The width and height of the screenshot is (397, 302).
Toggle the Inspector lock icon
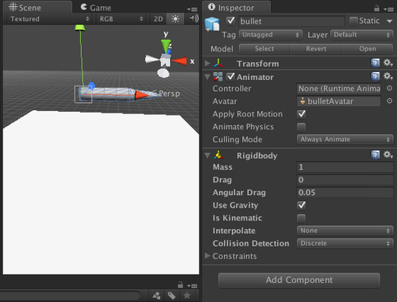tap(376, 9)
